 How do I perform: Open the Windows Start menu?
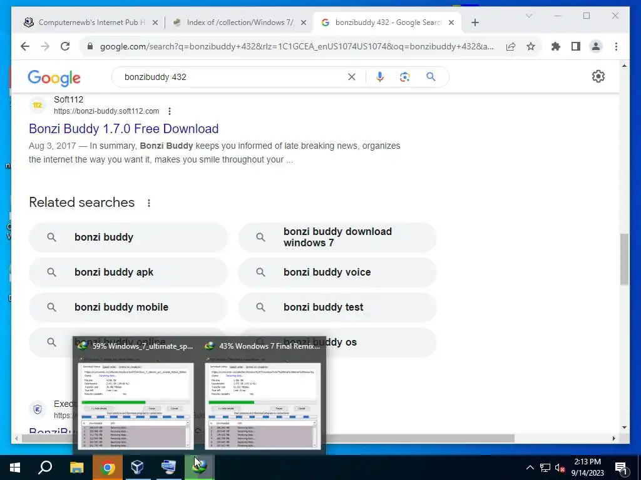click(x=15, y=467)
